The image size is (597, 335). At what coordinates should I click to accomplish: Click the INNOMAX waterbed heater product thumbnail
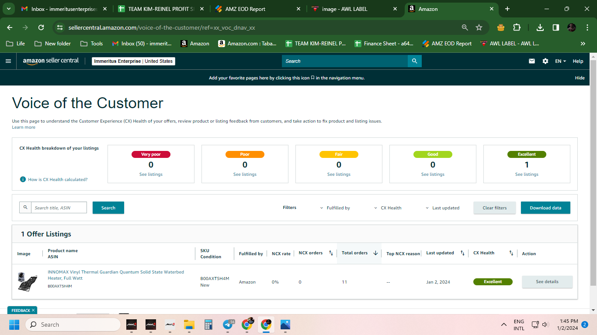[27, 281]
